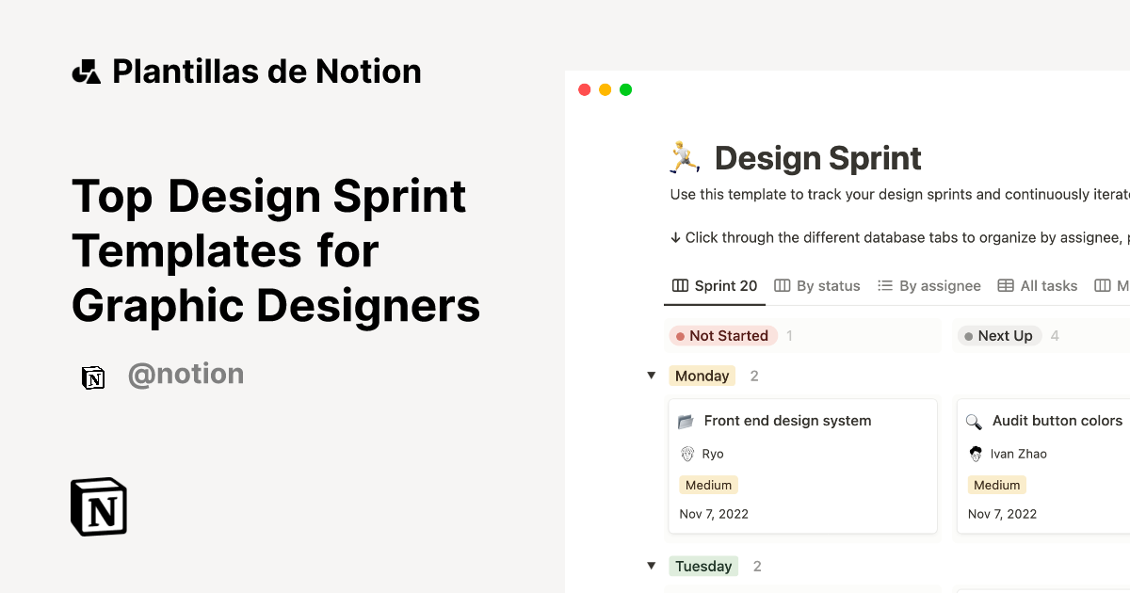Select the board view icon on Sprint 20 tab

coord(680,285)
